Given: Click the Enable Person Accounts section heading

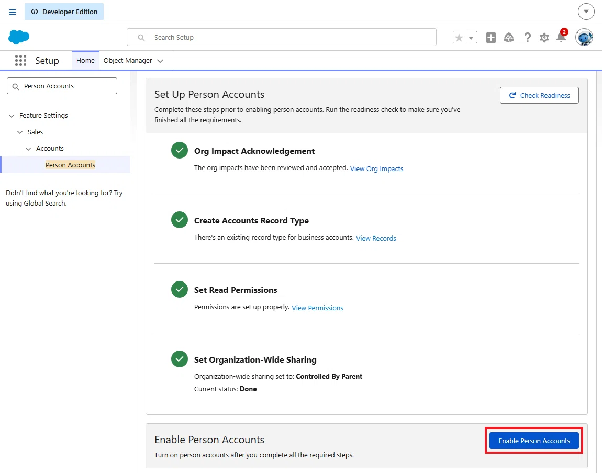Looking at the screenshot, I should pyautogui.click(x=209, y=440).
